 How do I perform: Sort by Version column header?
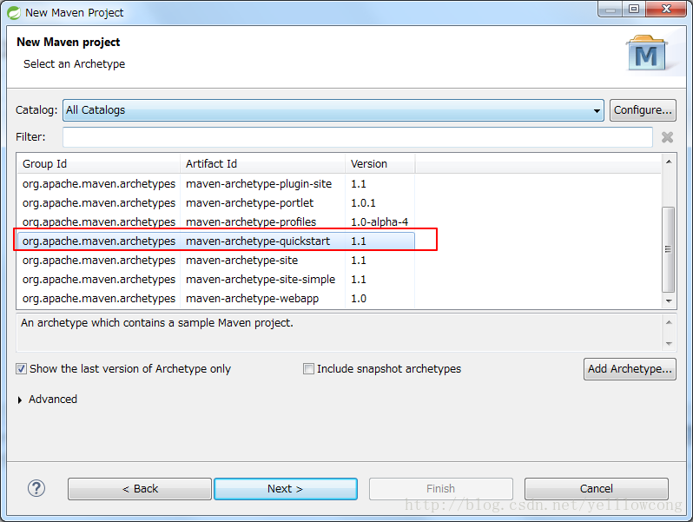pos(379,164)
